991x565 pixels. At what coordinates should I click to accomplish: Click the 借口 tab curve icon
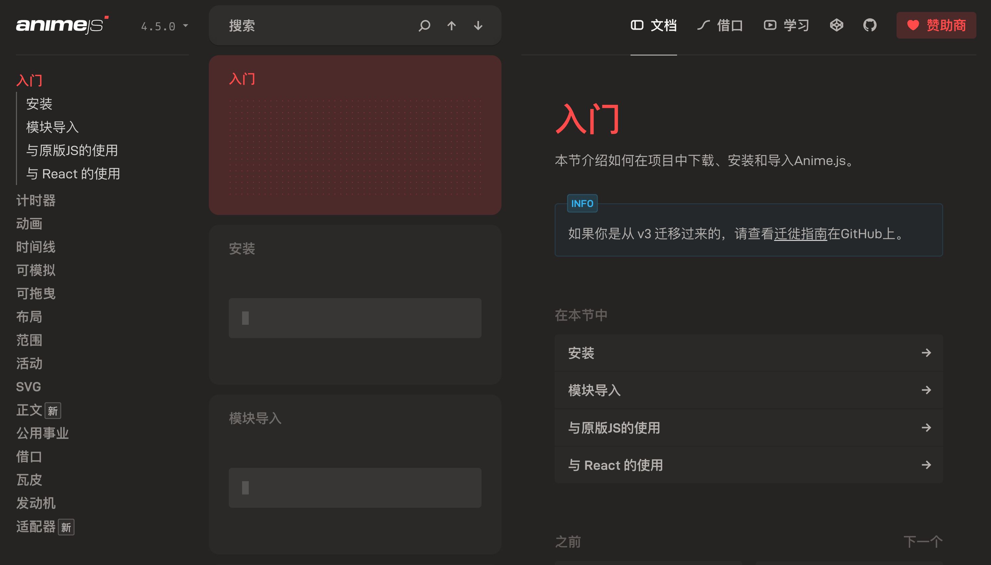(x=703, y=25)
